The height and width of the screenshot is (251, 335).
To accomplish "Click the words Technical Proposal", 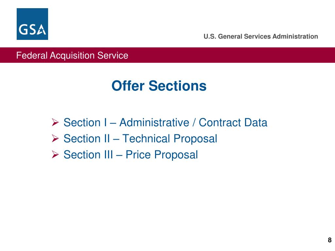I will point(170,139).
